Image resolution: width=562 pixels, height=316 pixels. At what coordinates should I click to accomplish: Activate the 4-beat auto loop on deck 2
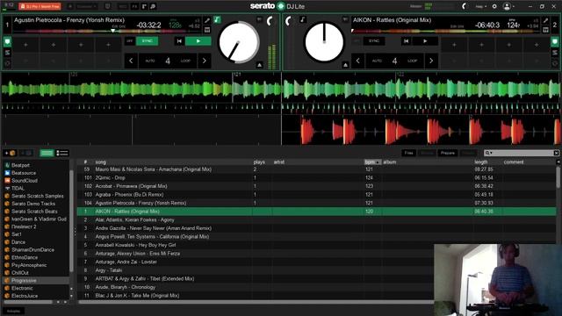(394, 61)
